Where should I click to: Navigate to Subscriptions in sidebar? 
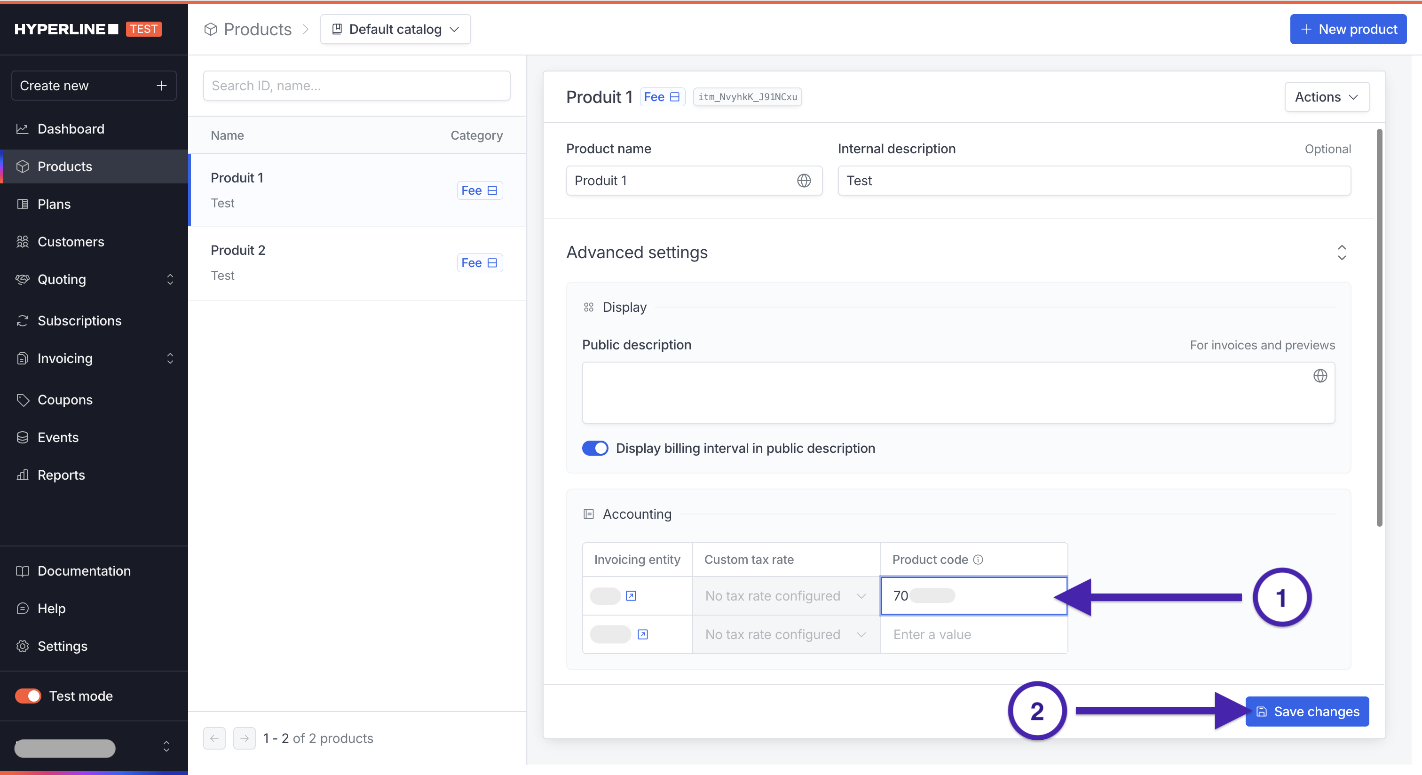[79, 321]
